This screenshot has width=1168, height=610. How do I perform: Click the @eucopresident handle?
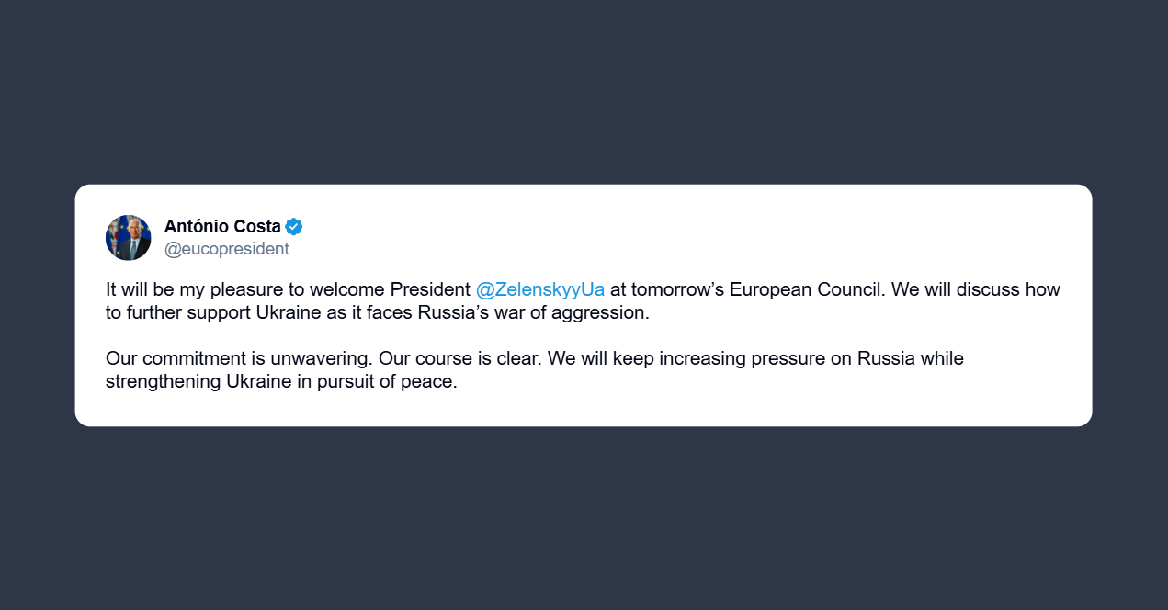click(226, 249)
